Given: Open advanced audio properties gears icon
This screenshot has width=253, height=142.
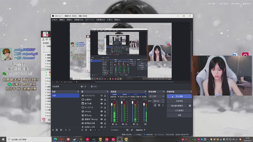Looking at the screenshot, I should [x=132, y=130].
